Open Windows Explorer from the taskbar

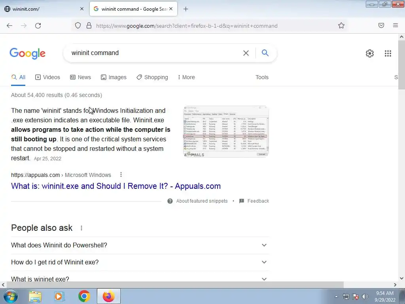pyautogui.click(x=35, y=296)
